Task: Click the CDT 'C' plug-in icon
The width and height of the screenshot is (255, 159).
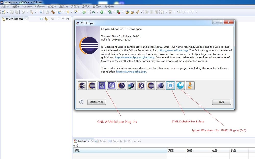Action: pos(82,86)
